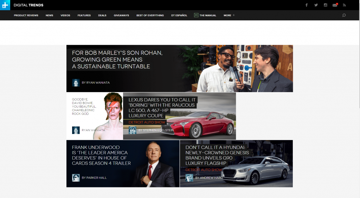This screenshot has width=360, height=198.
Task: Expand the More plus menu
Action: (229, 15)
